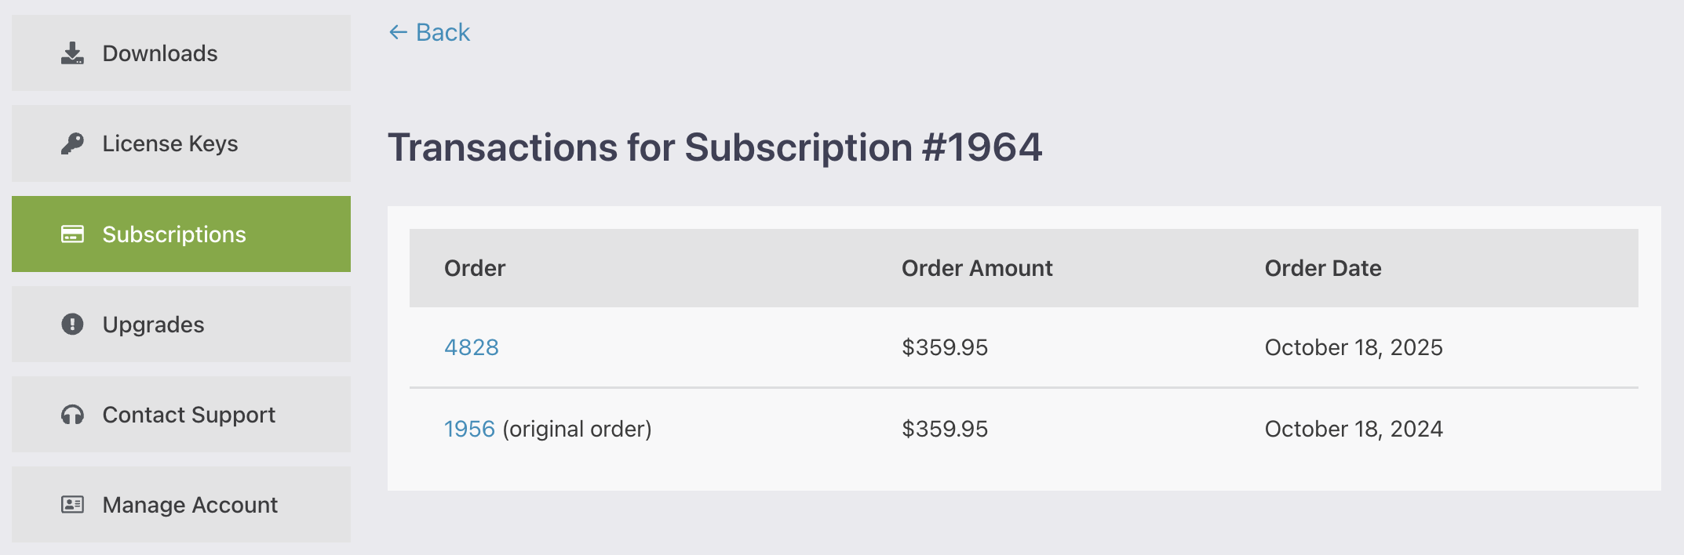Follow the Back link text
1684x555 pixels.
click(443, 32)
